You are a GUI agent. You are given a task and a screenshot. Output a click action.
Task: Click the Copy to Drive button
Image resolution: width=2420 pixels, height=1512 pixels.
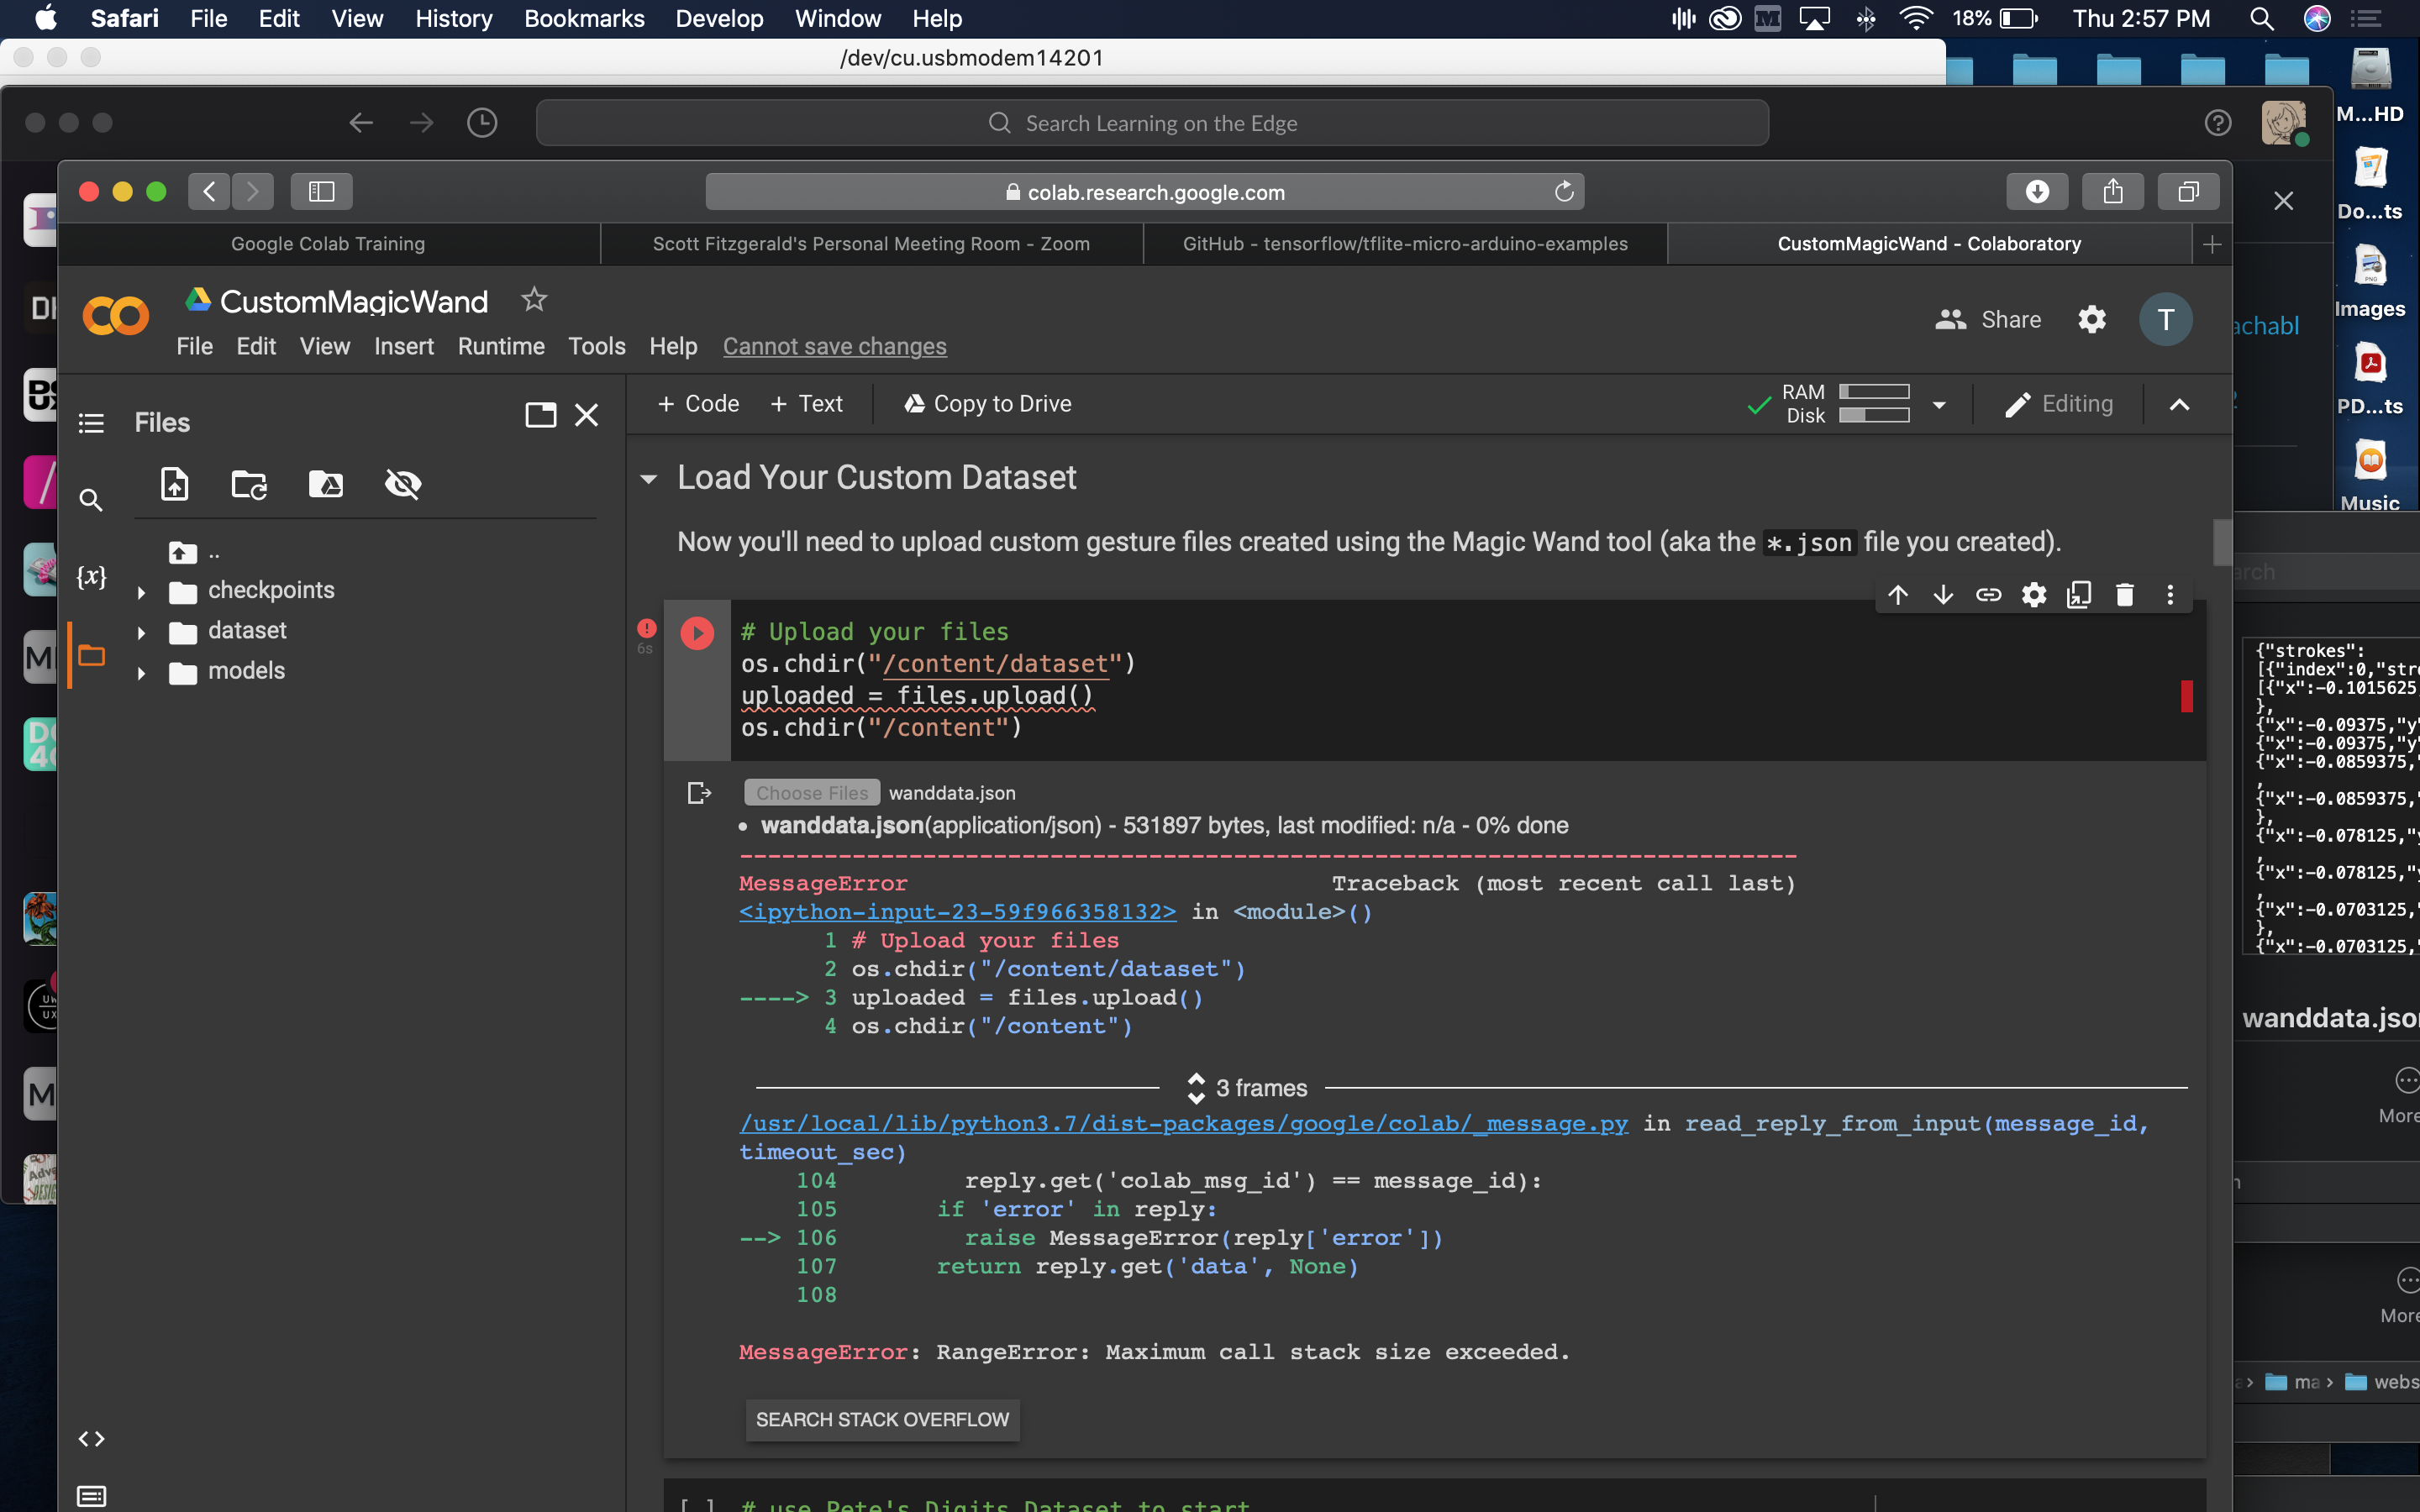pyautogui.click(x=987, y=404)
